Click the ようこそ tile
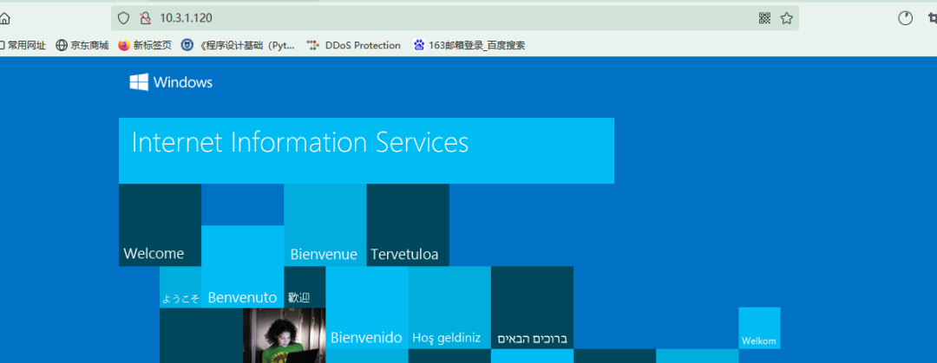The height and width of the screenshot is (363, 937). [180, 287]
